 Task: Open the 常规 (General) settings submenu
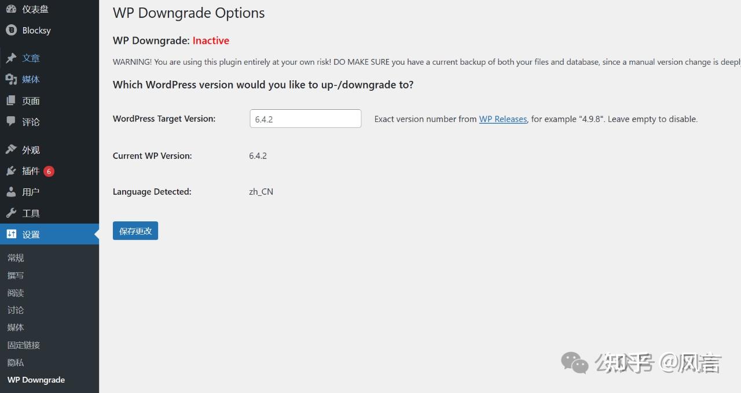tap(16, 258)
